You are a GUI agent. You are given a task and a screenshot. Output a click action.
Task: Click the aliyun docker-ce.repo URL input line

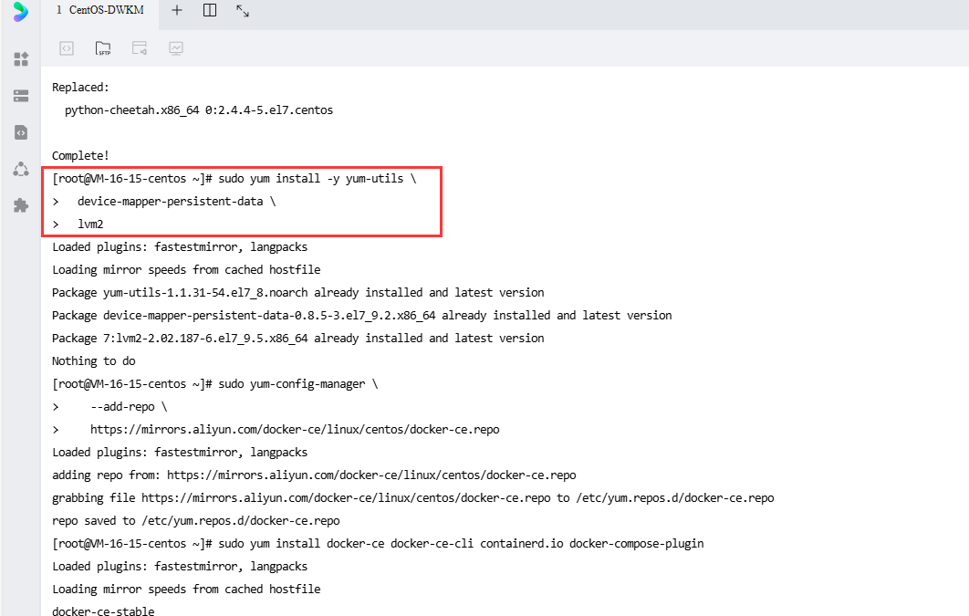click(295, 430)
